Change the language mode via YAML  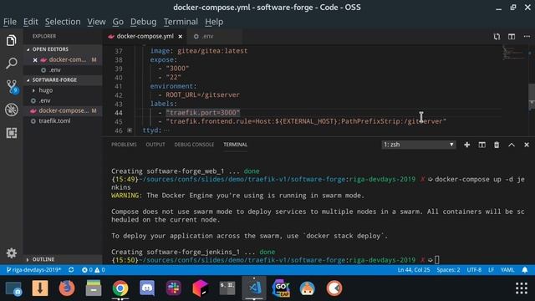(x=507, y=270)
